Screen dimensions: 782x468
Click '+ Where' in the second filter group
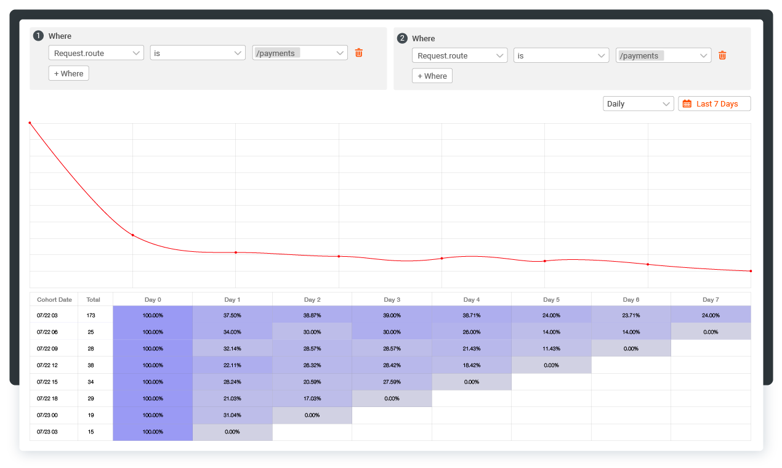[x=432, y=75]
